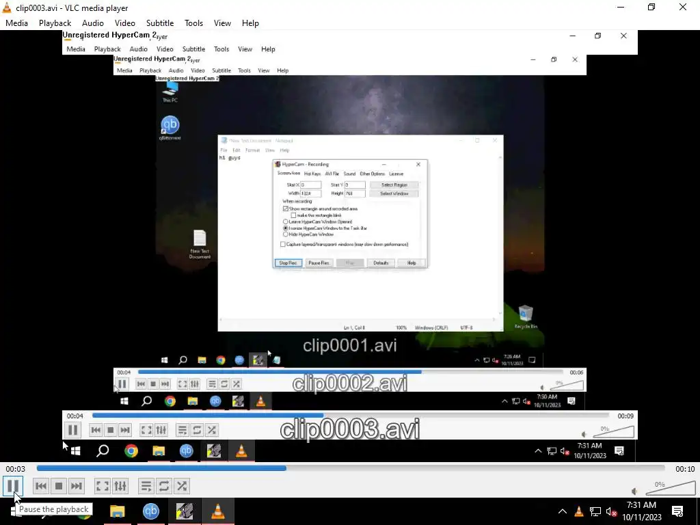Select Iconize HyperCam Window to Task Bar
Image resolution: width=700 pixels, height=525 pixels.
(285, 228)
